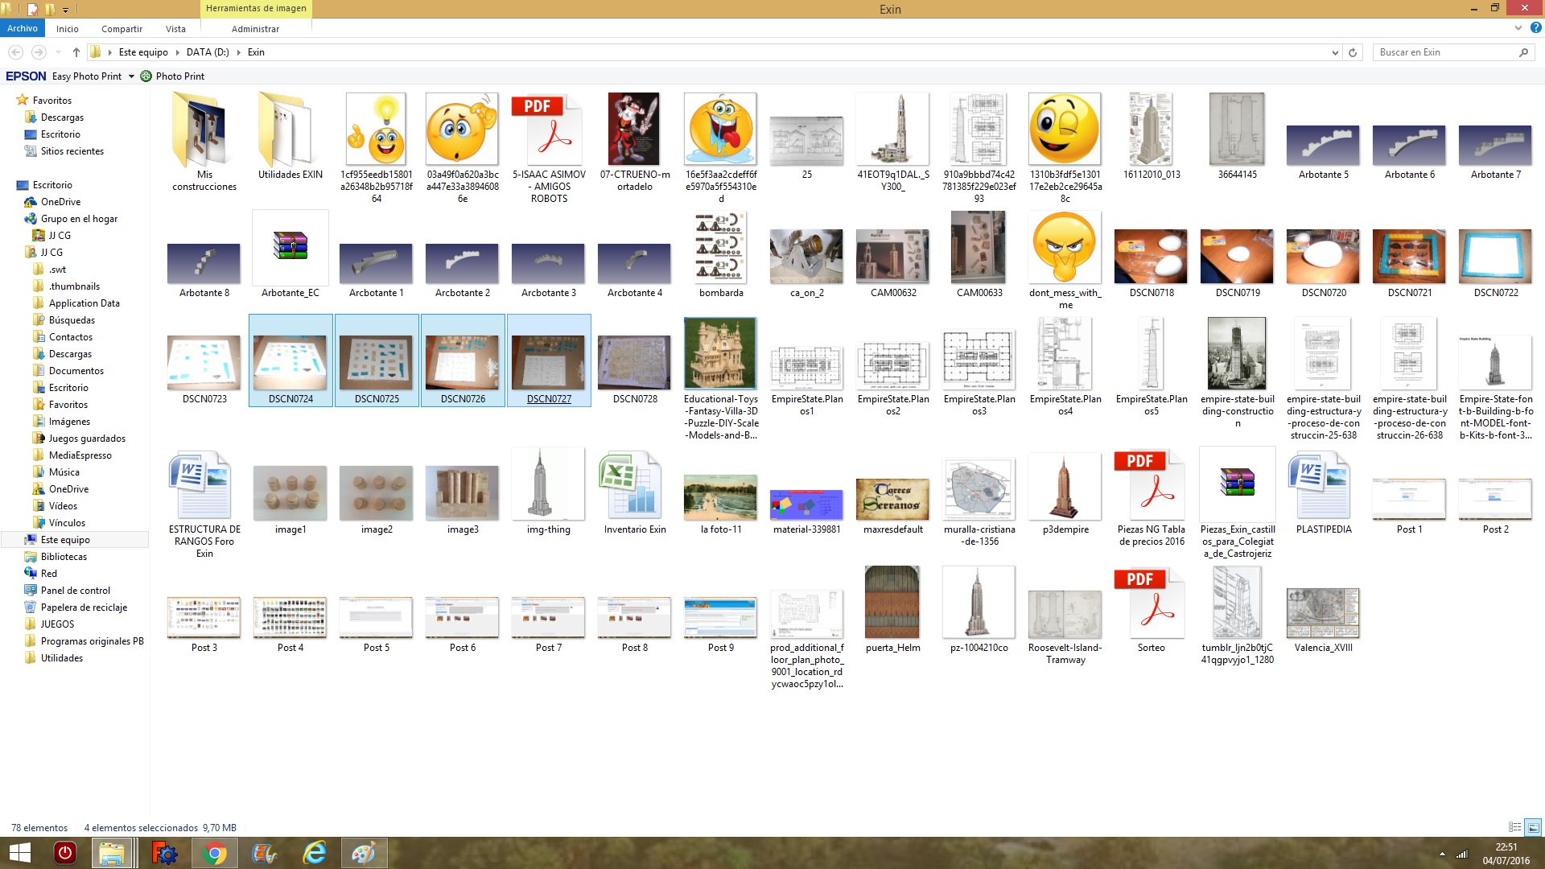Image resolution: width=1545 pixels, height=869 pixels.
Task: Click DATA (D:) in the breadcrumb path
Action: pos(208,52)
